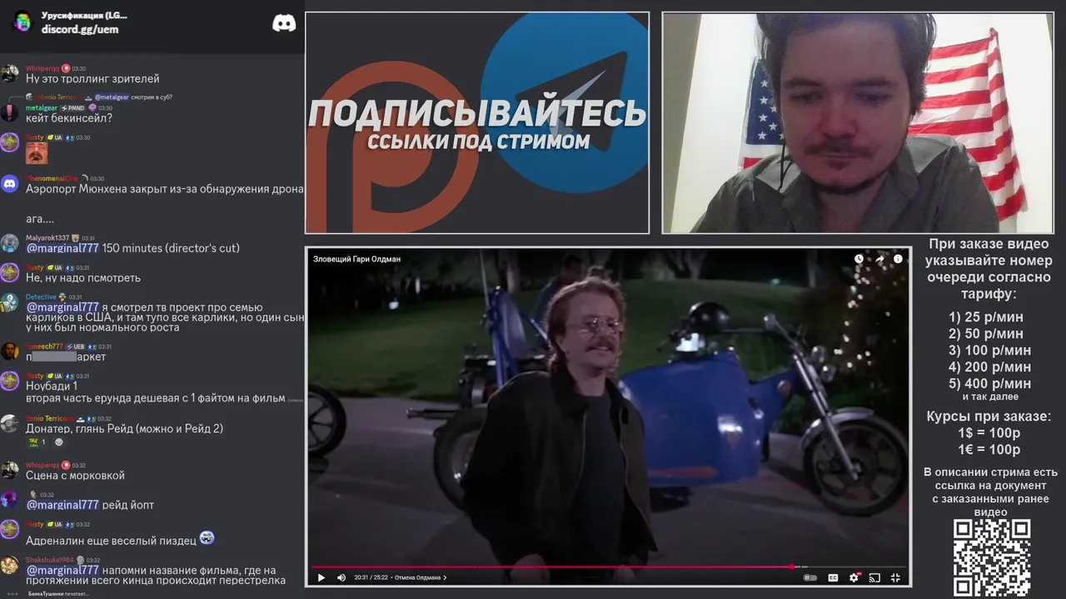Click the red progress scrubber on the video timeline
The width and height of the screenshot is (1066, 599).
point(791,567)
